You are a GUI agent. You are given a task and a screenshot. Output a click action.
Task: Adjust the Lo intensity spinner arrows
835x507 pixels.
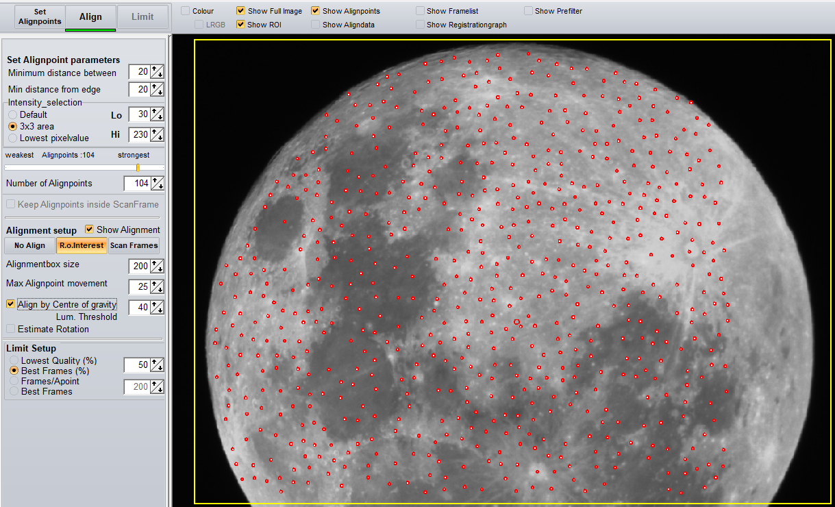157,114
